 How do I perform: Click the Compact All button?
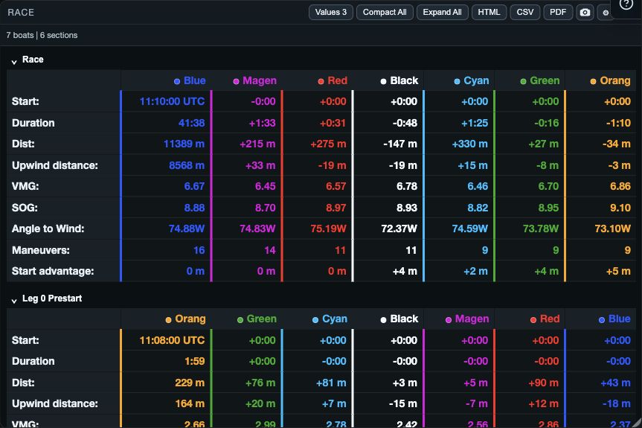coord(385,13)
